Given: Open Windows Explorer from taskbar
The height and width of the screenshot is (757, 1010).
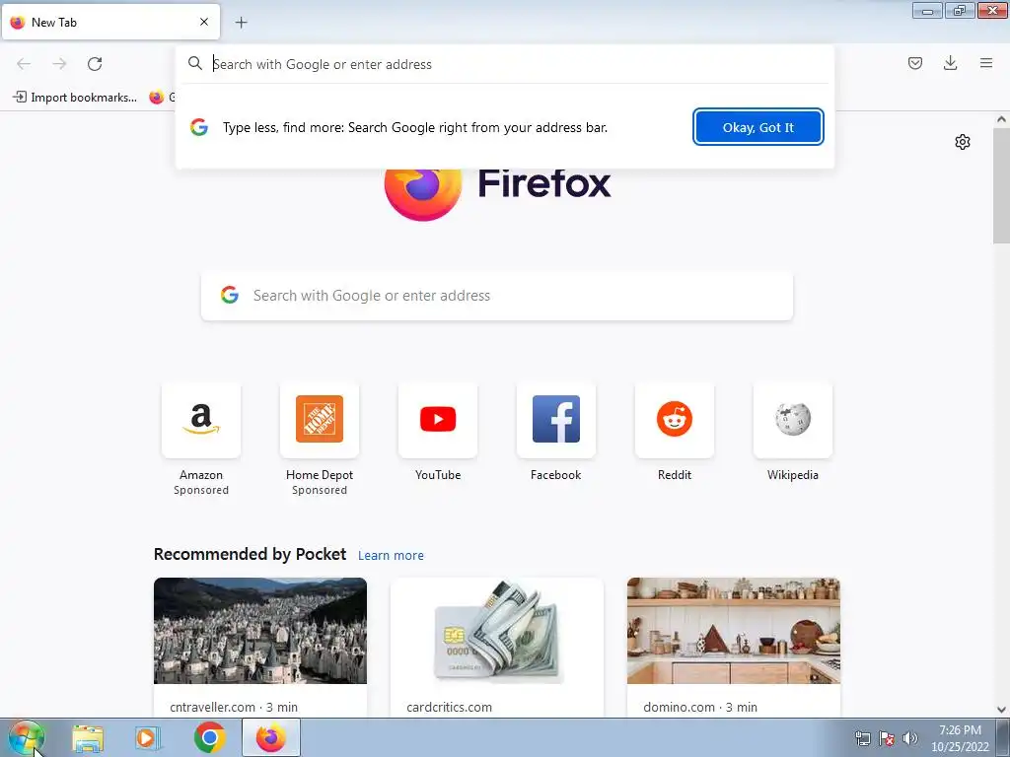Looking at the screenshot, I should (88, 737).
